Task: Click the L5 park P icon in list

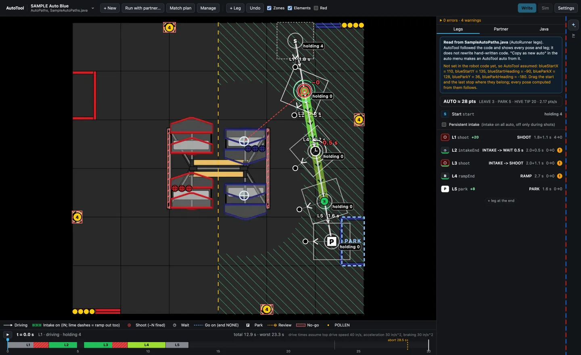Action: (x=445, y=189)
